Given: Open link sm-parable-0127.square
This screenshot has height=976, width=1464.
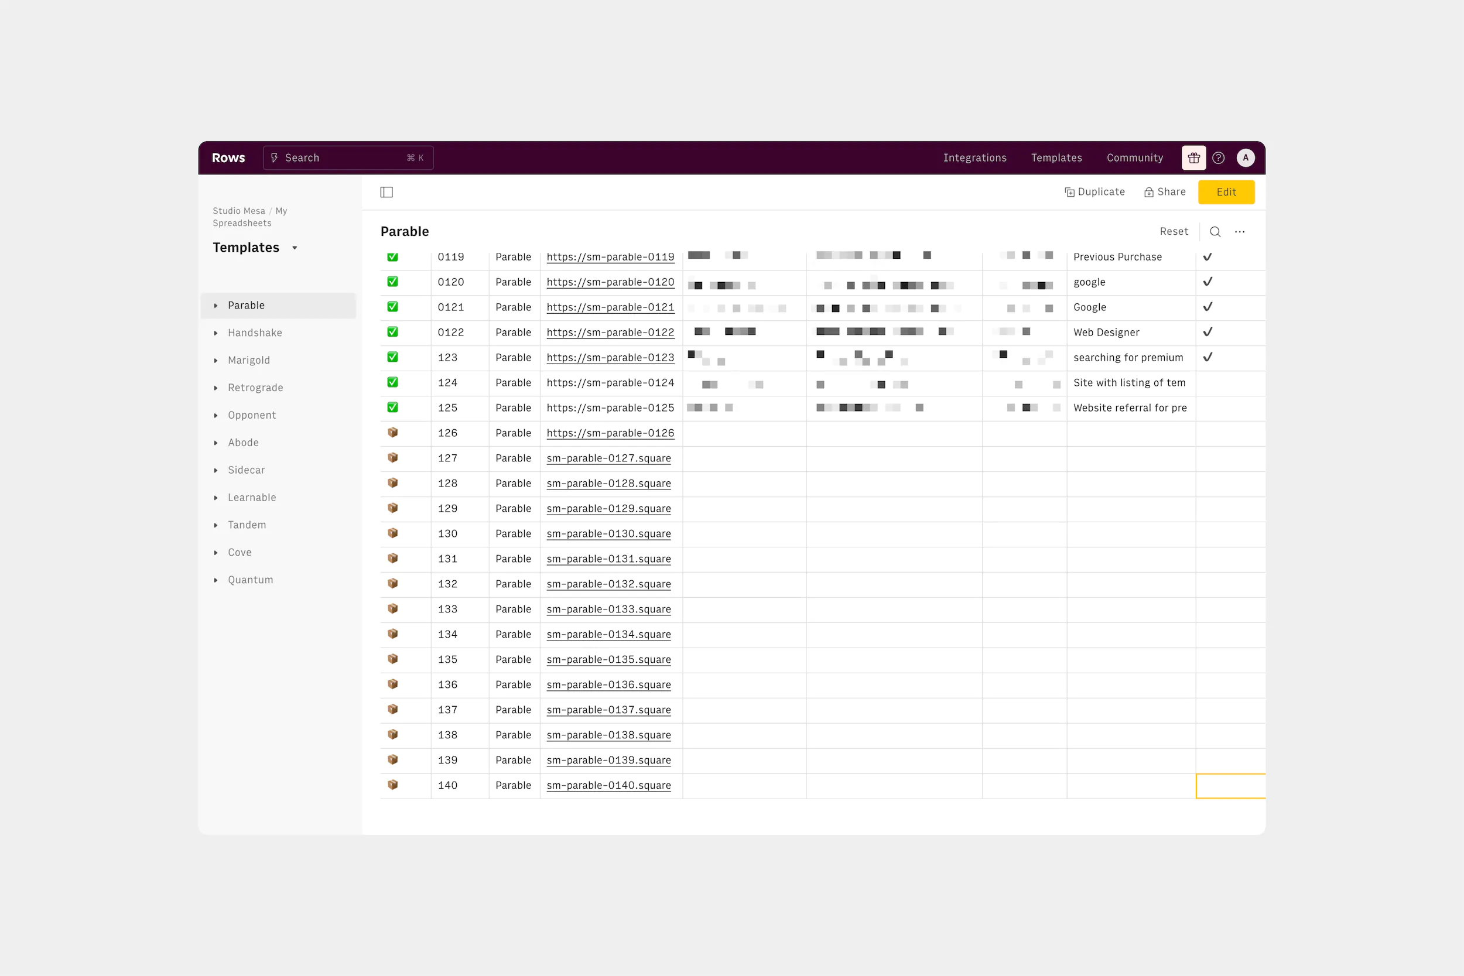Looking at the screenshot, I should [x=608, y=458].
